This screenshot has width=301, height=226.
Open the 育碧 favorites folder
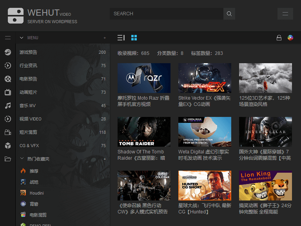34,204
